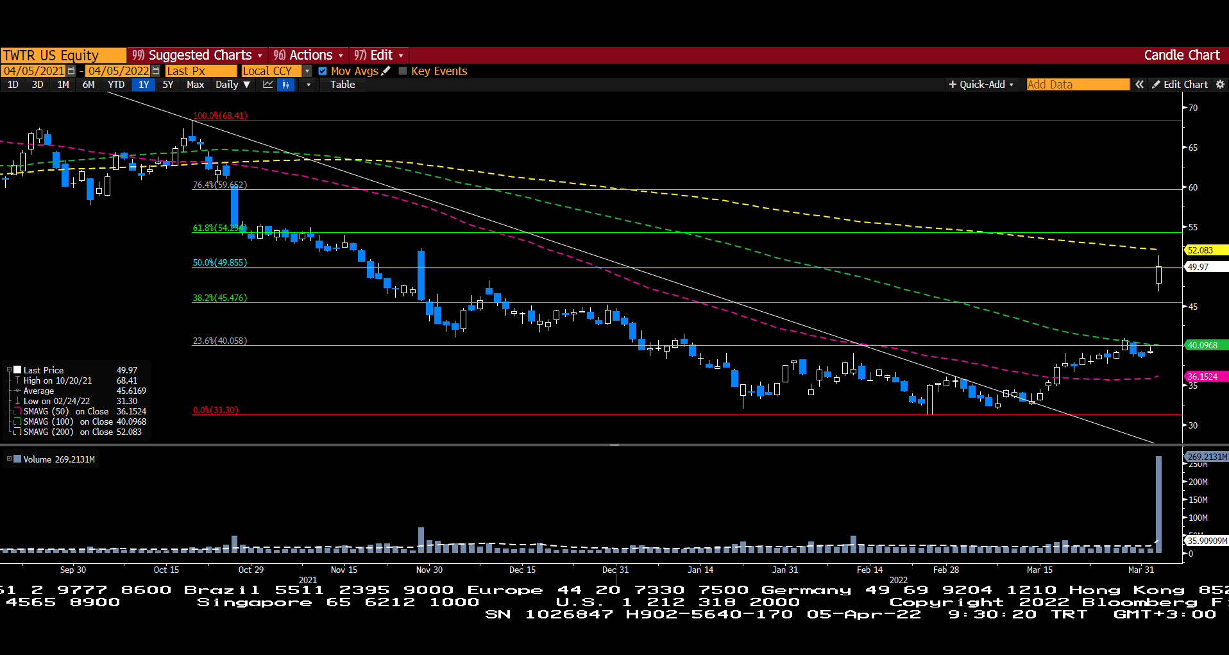Toggle the Mov Avgs checkbox
Viewport: 1229px width, 655px height.
click(323, 71)
